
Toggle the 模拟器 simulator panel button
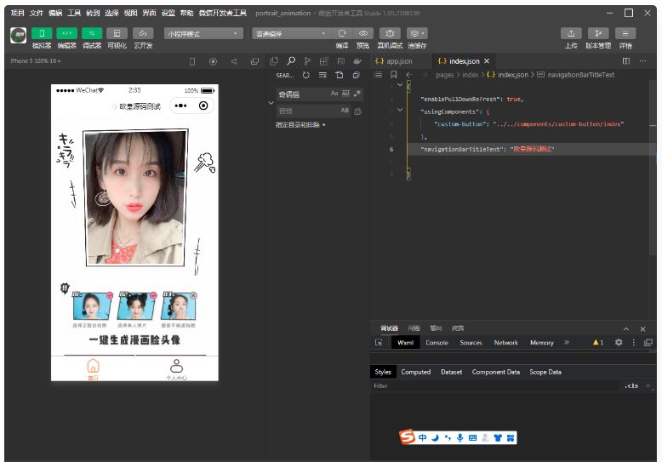[42, 33]
